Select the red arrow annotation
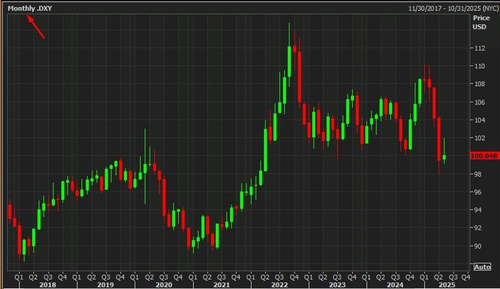Viewport: 500px width, 289px height. click(36, 27)
